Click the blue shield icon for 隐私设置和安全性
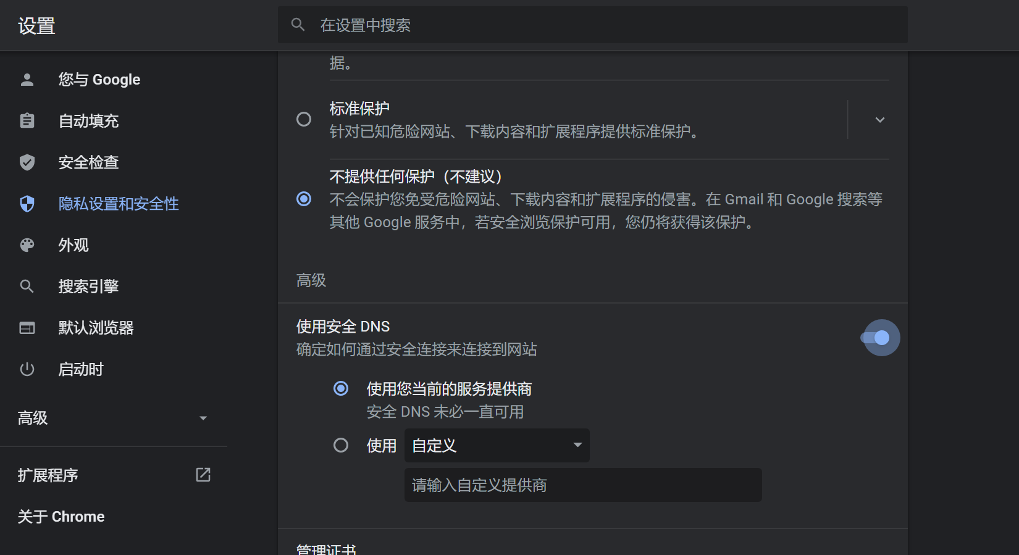 point(27,204)
